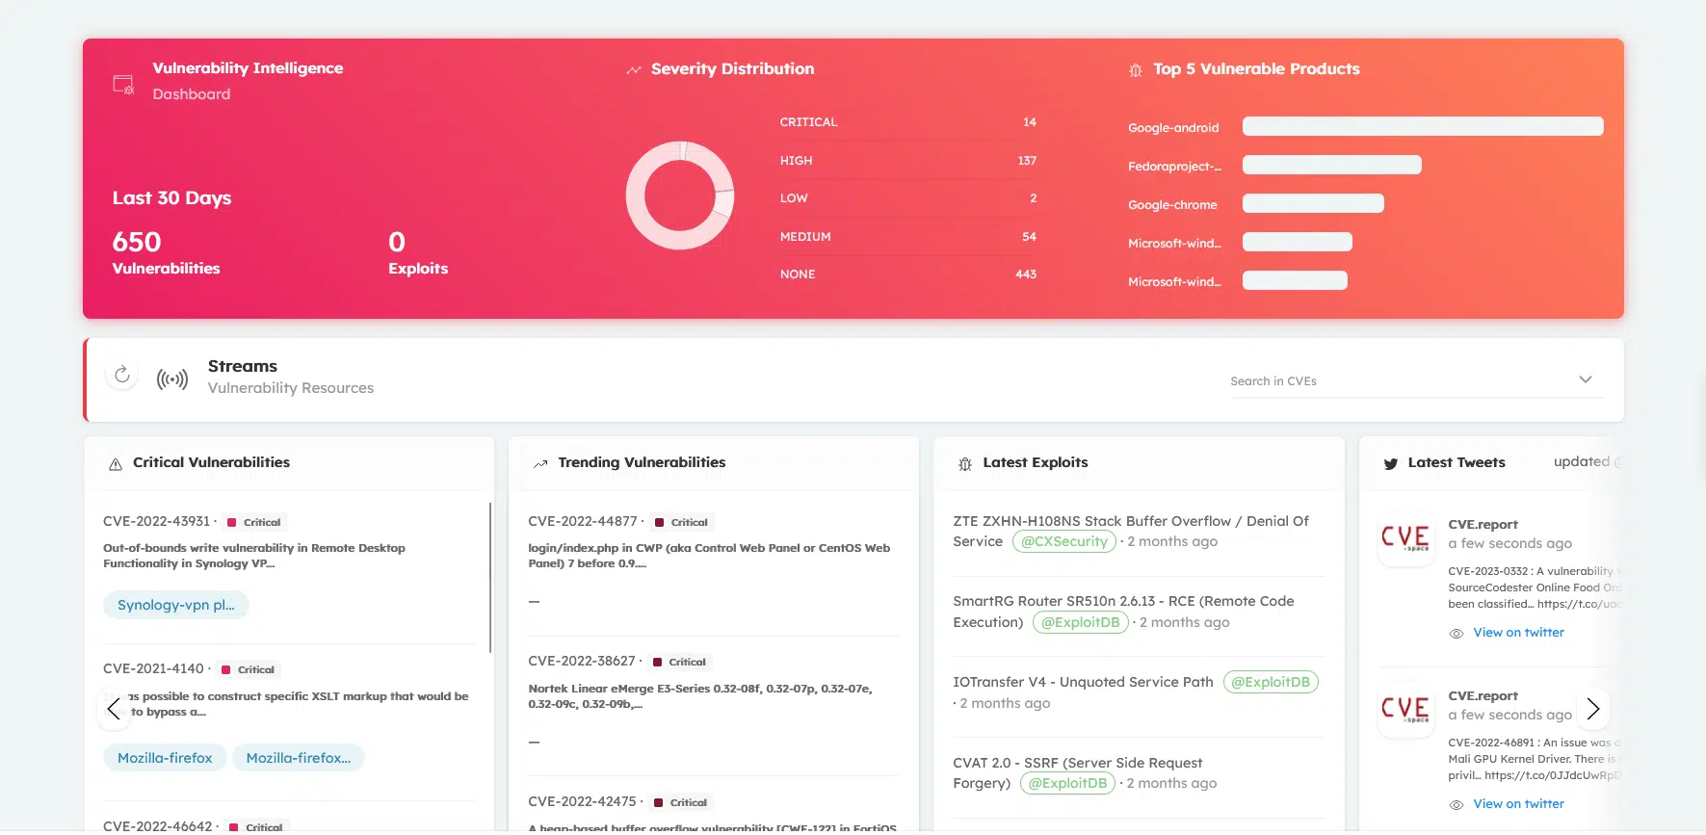This screenshot has height=835, width=1706.
Task: Click the trending arrow icon for Trending Vulnerabilities
Action: coord(540,464)
